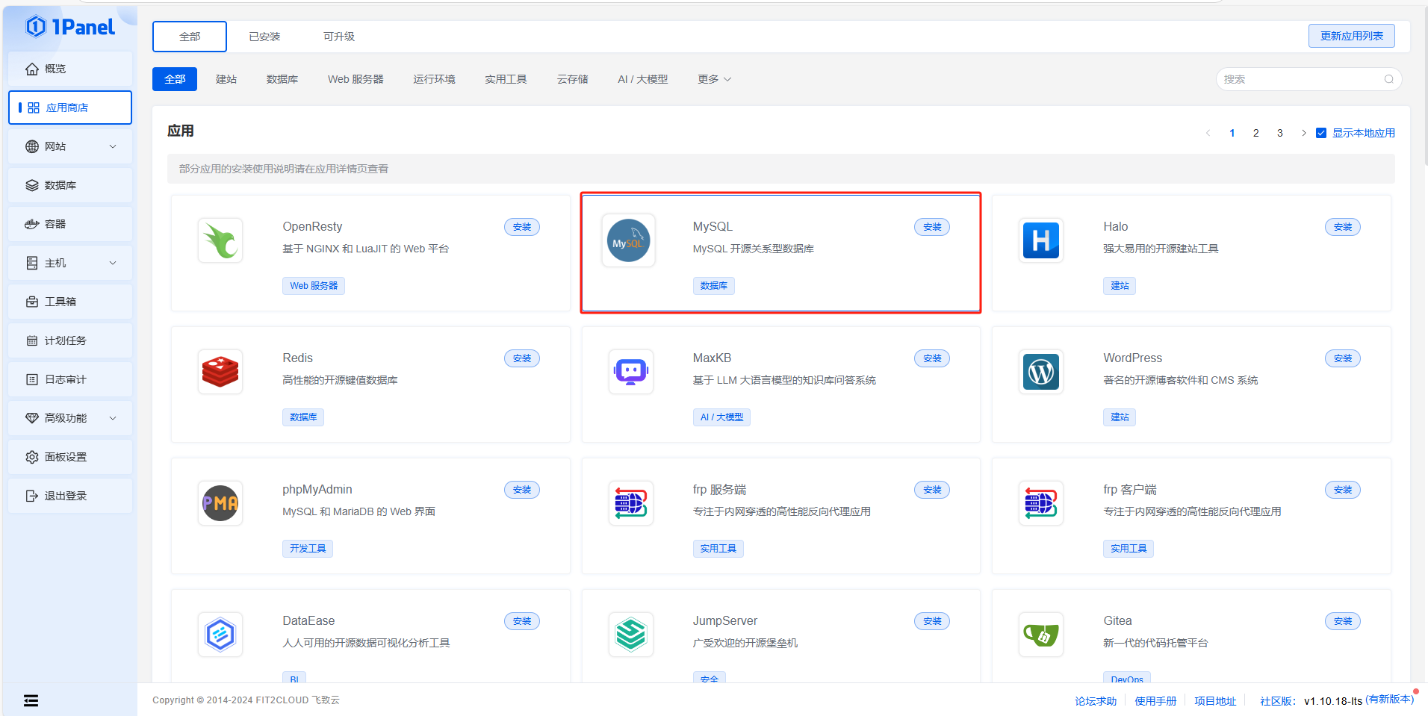The height and width of the screenshot is (716, 1428).
Task: Expand the 网站 sidebar menu
Action: tap(70, 146)
